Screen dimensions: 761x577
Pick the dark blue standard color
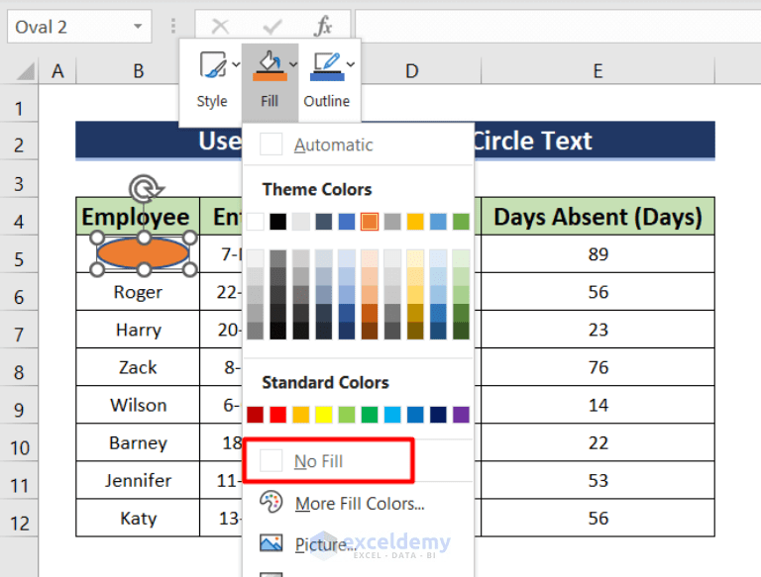[x=438, y=415]
